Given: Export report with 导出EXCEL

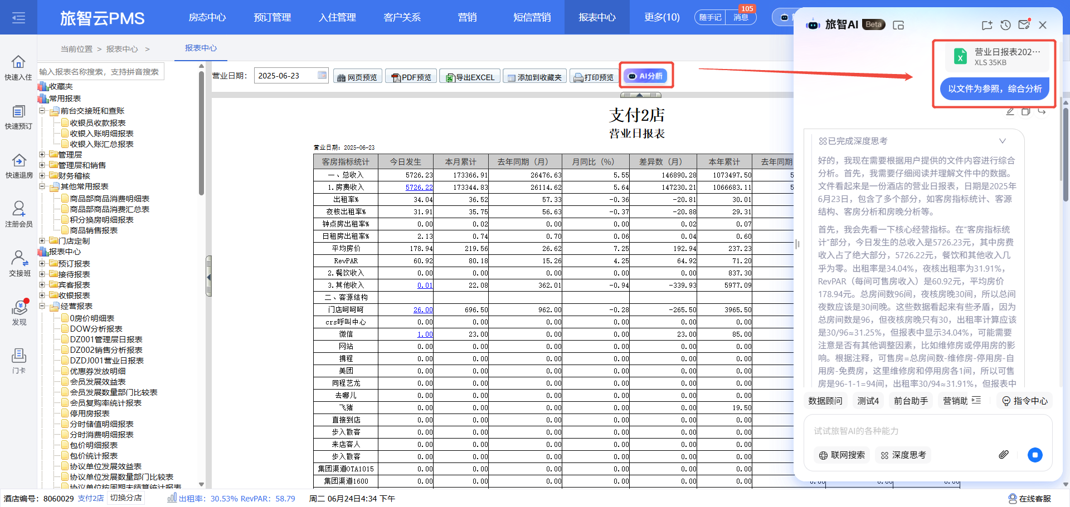Looking at the screenshot, I should tap(469, 77).
